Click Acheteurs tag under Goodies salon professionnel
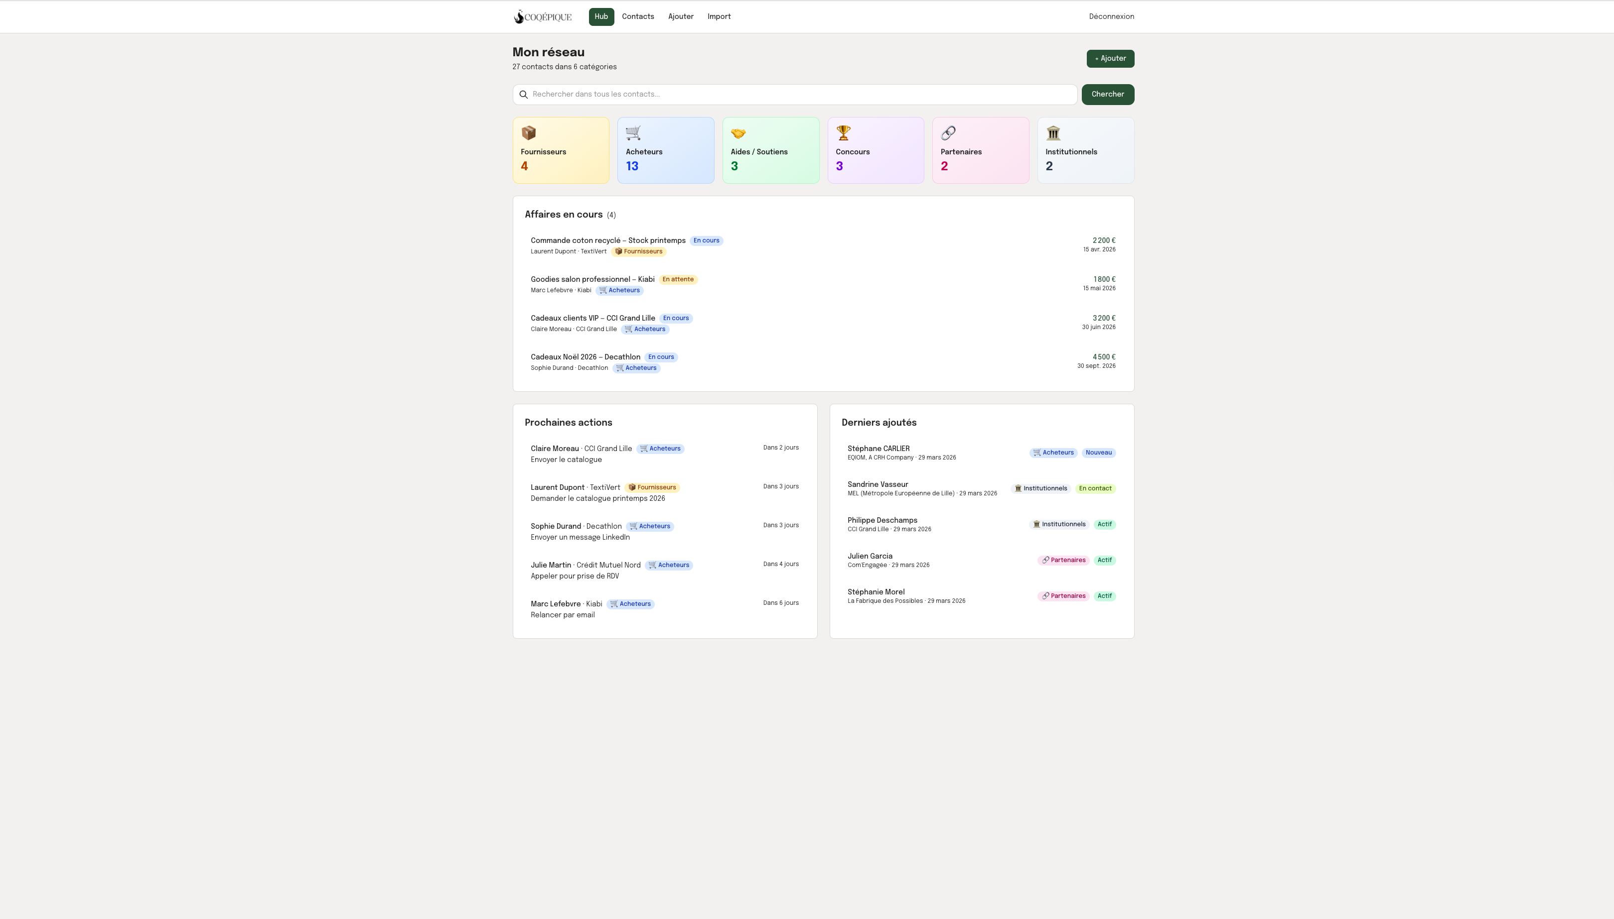The image size is (1614, 919). (620, 290)
